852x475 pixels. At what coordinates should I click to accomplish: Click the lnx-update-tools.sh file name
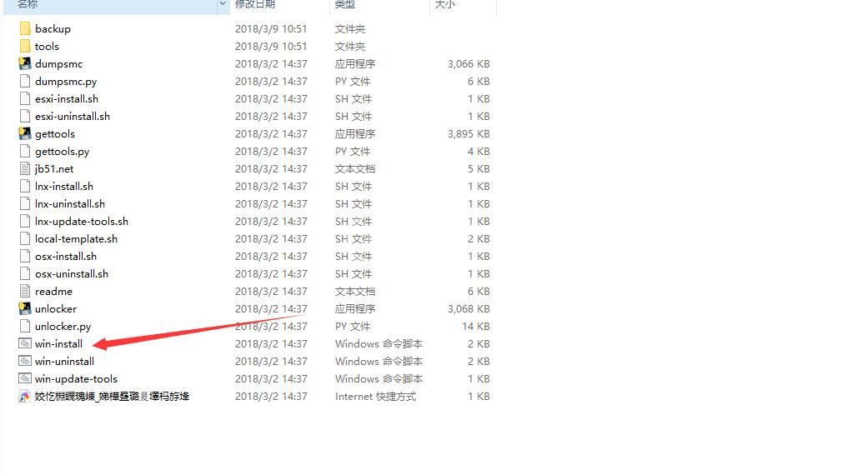coord(82,222)
